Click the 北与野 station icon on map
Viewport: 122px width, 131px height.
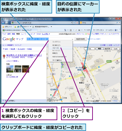pyautogui.click(x=57, y=90)
